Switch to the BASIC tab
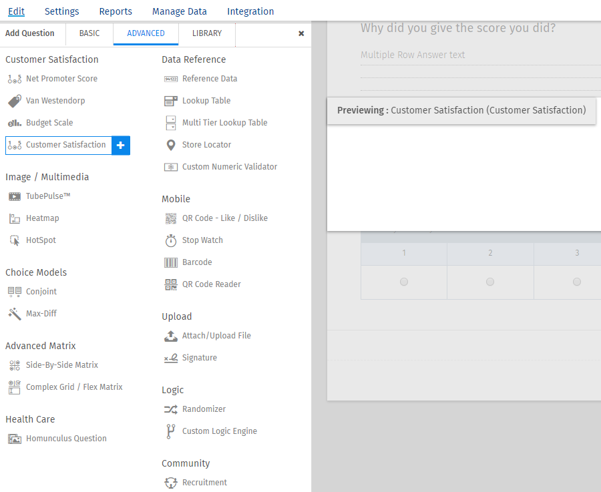The image size is (601, 492). pos(89,33)
